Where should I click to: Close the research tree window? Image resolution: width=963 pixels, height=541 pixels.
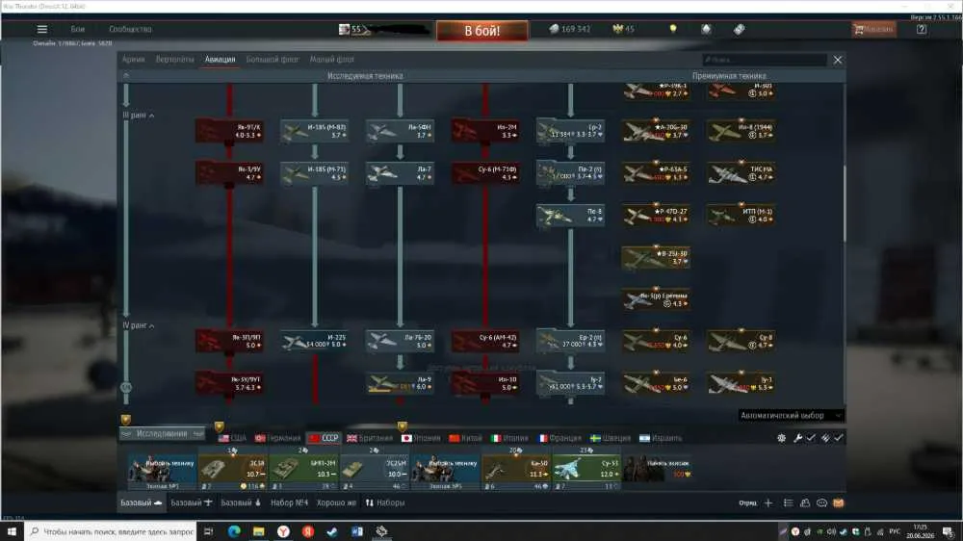[838, 60]
